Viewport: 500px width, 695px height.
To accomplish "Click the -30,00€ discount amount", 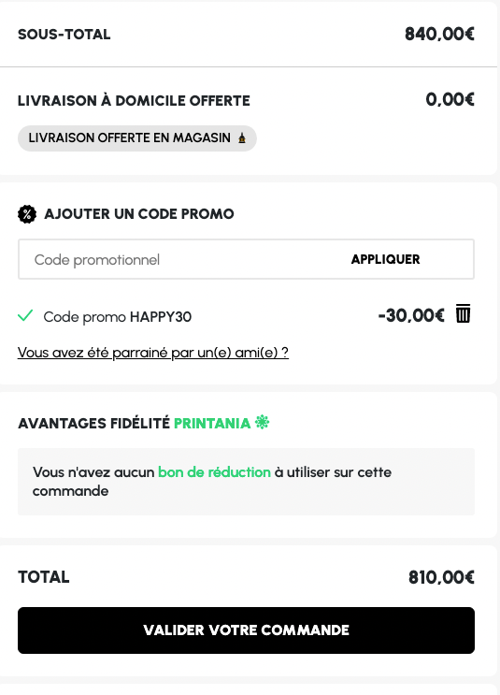I will pos(411,315).
